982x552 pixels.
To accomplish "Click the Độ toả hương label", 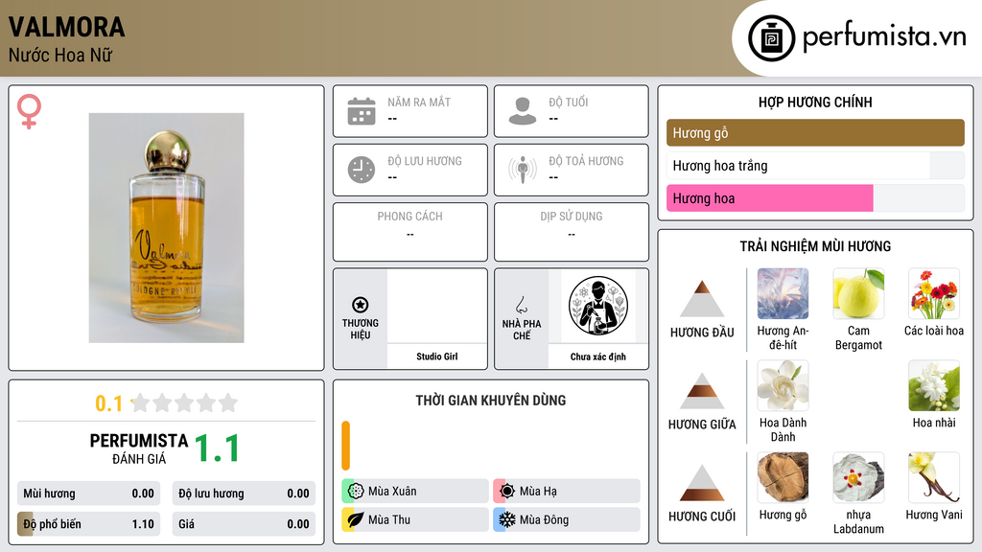I will [x=586, y=161].
